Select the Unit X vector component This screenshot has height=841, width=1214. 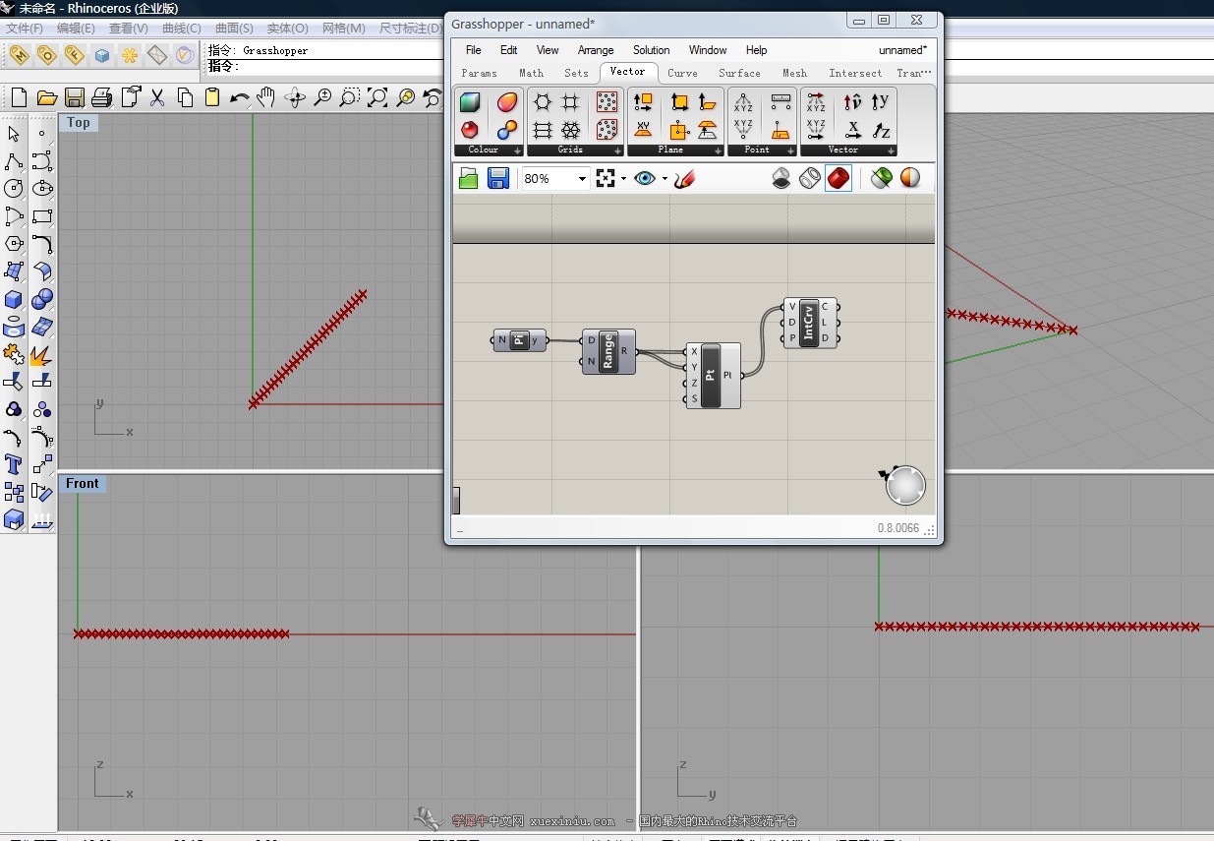852,129
